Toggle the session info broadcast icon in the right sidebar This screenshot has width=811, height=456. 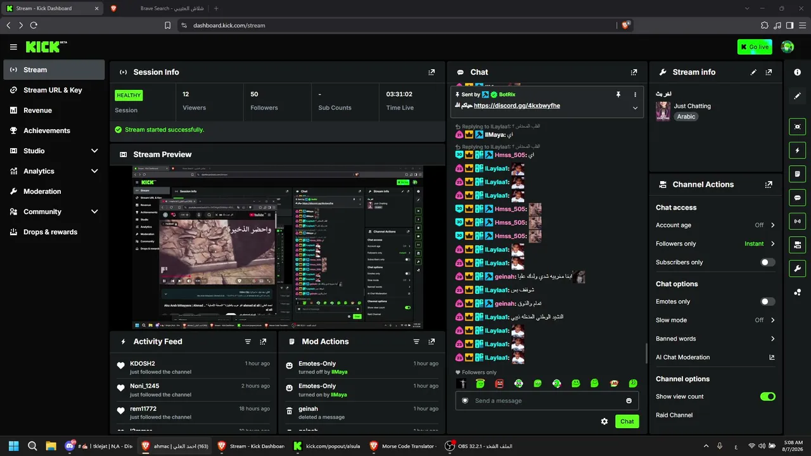pos(797,221)
